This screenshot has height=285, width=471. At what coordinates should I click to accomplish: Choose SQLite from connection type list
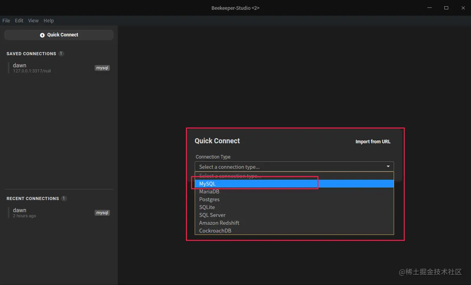pyautogui.click(x=294, y=207)
